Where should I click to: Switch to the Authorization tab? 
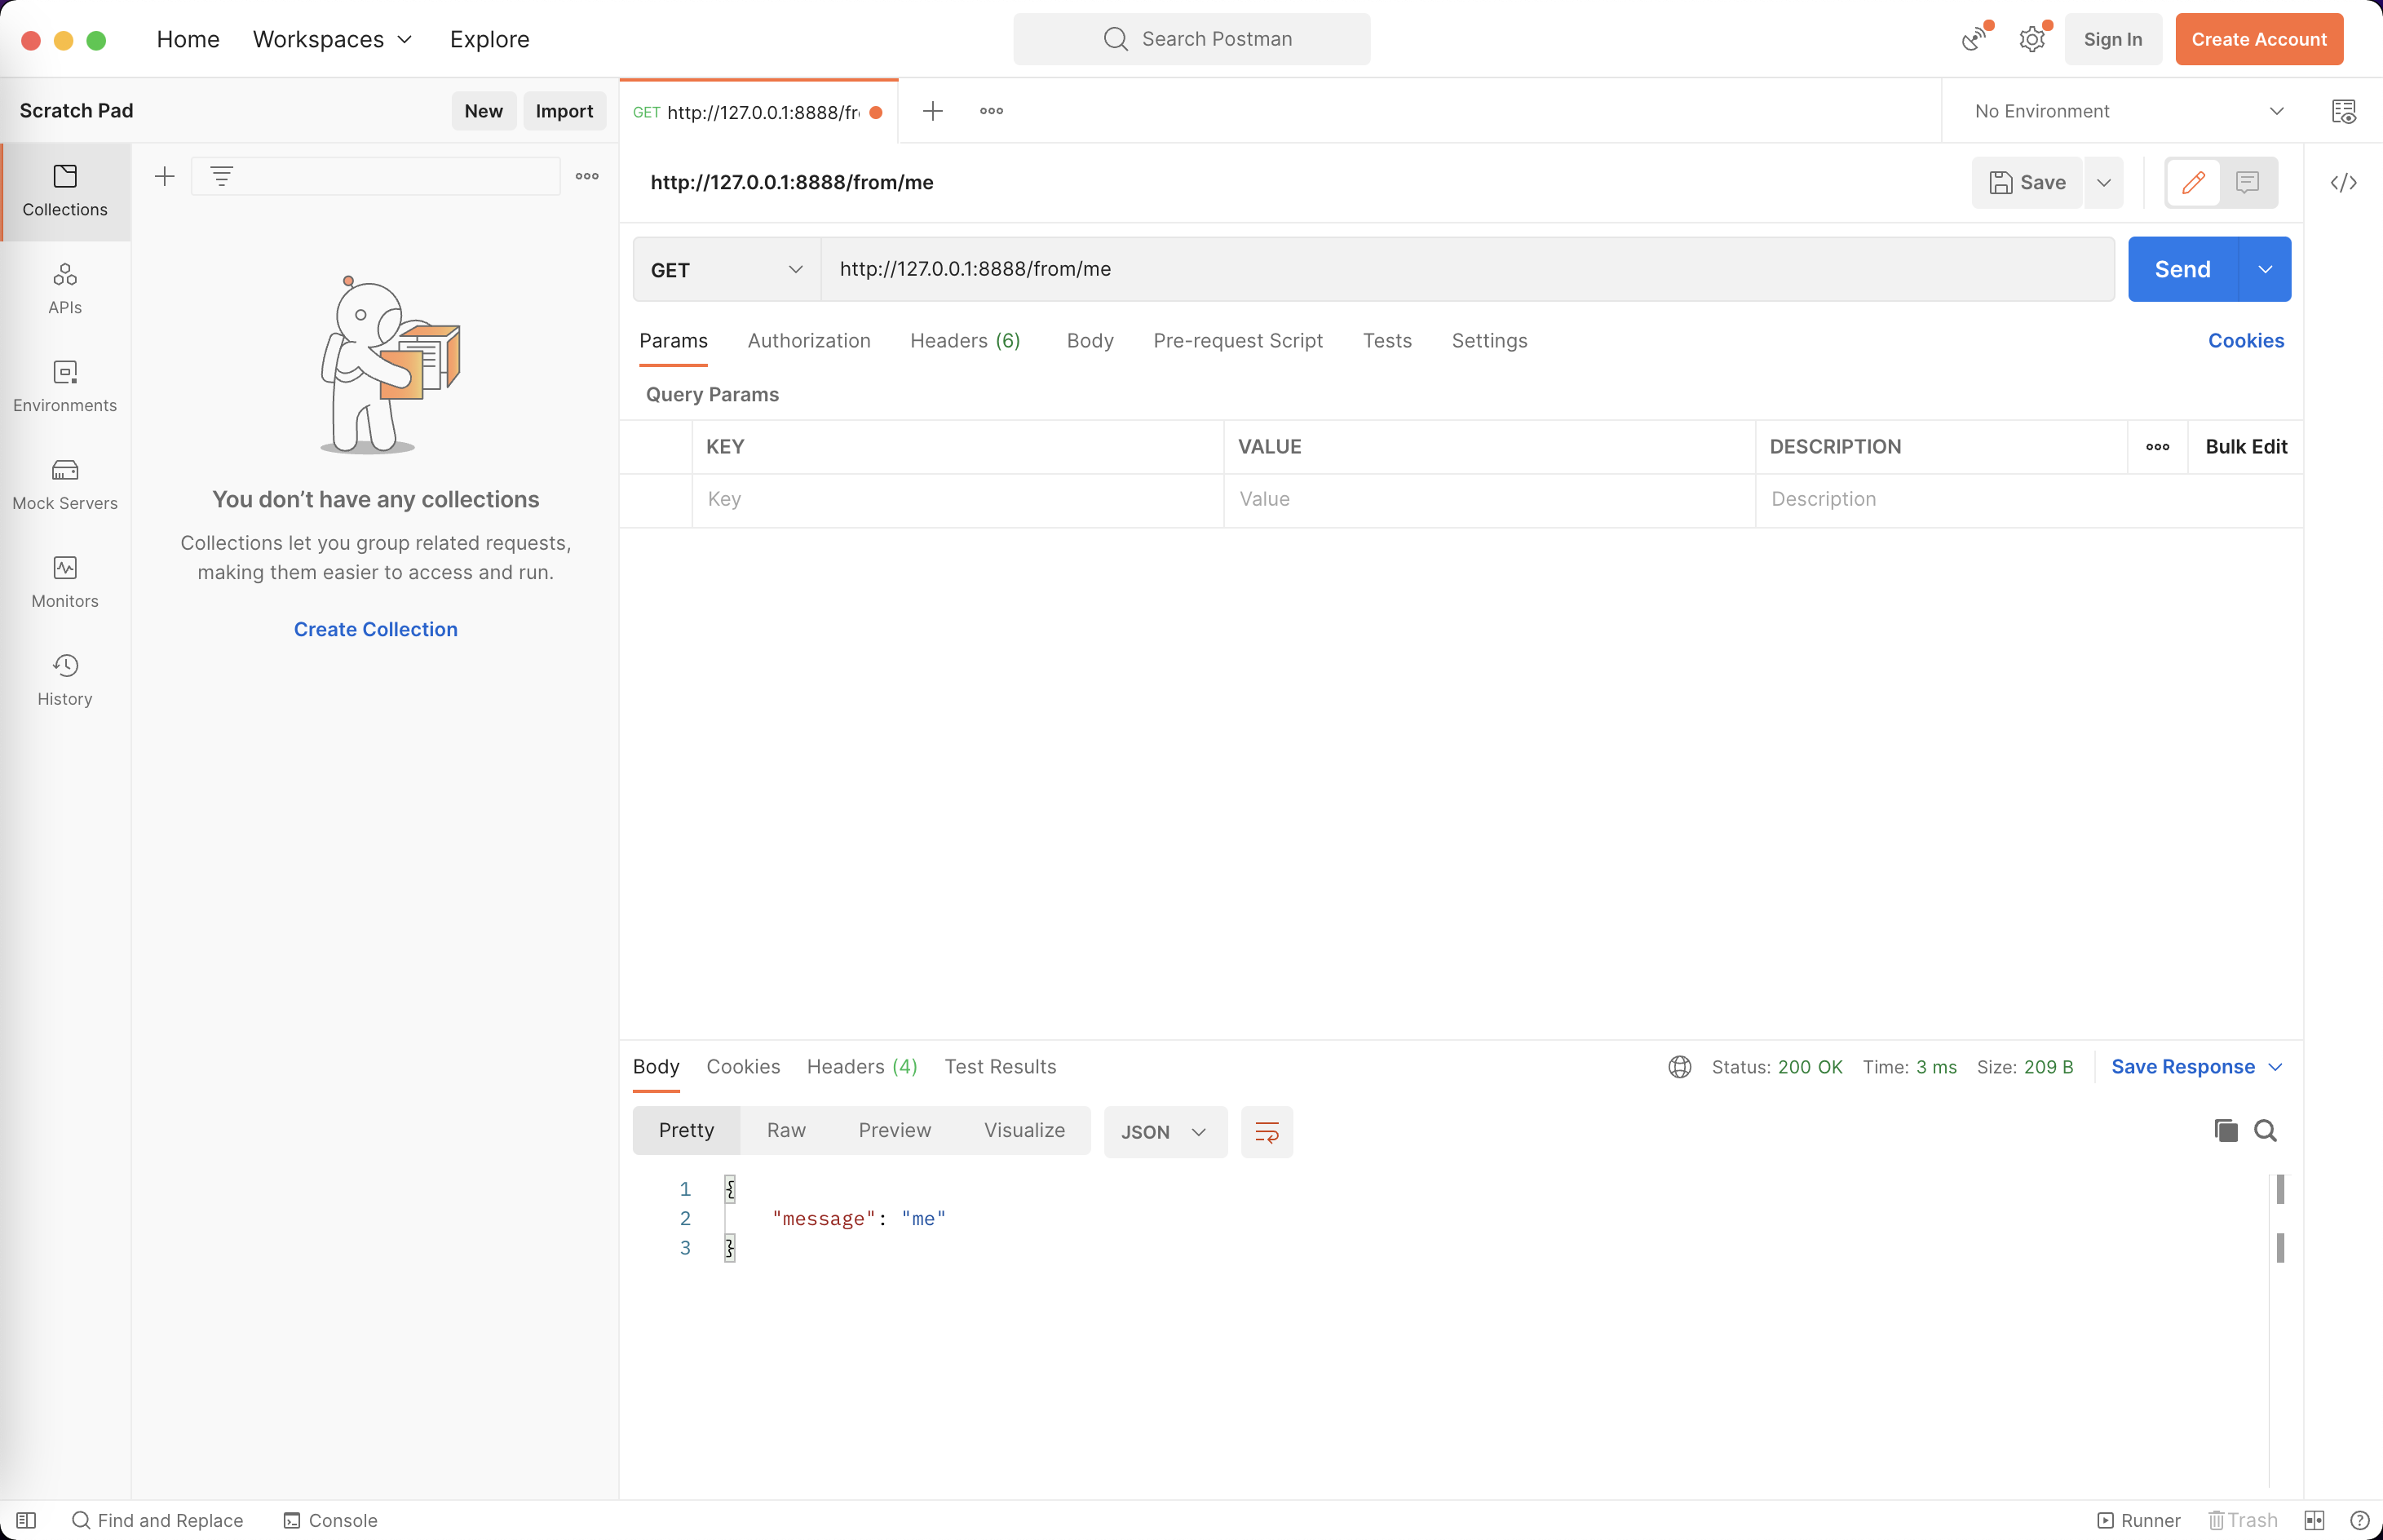click(807, 340)
